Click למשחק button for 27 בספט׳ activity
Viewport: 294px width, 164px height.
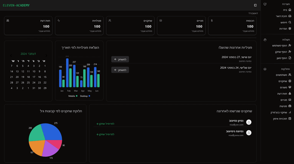(120, 59)
